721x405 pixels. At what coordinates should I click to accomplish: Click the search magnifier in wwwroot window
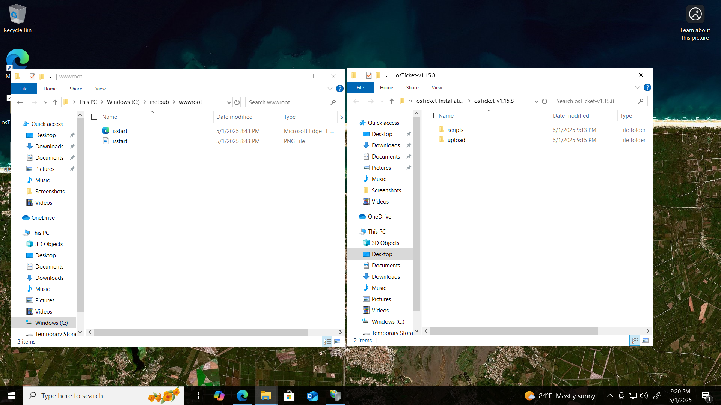pos(333,102)
